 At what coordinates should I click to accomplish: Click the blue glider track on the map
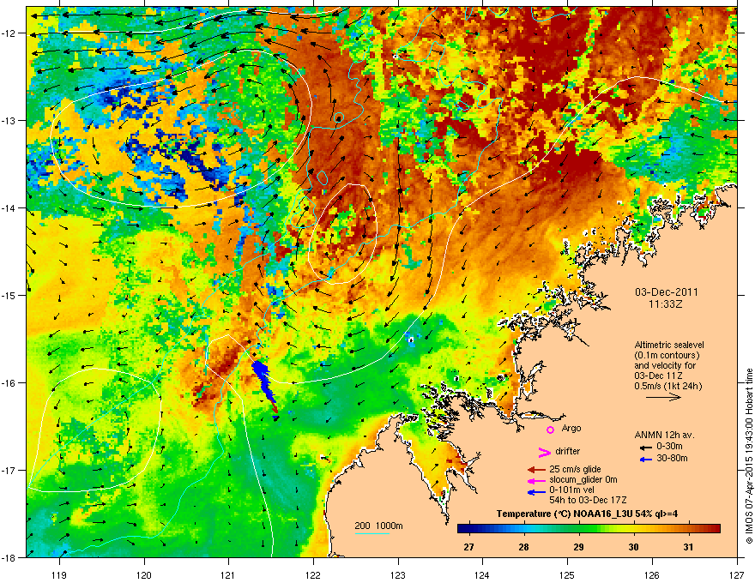tap(263, 380)
